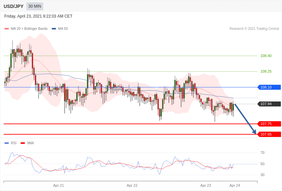
Task: Click the Apr 22 date axis label
Action: (132, 185)
